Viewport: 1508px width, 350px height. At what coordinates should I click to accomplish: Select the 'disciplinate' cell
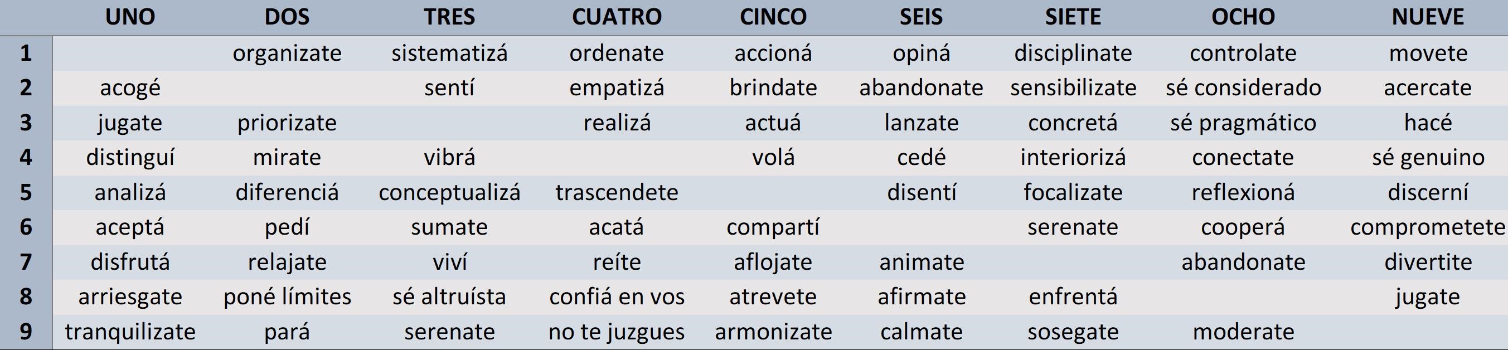(x=1073, y=54)
